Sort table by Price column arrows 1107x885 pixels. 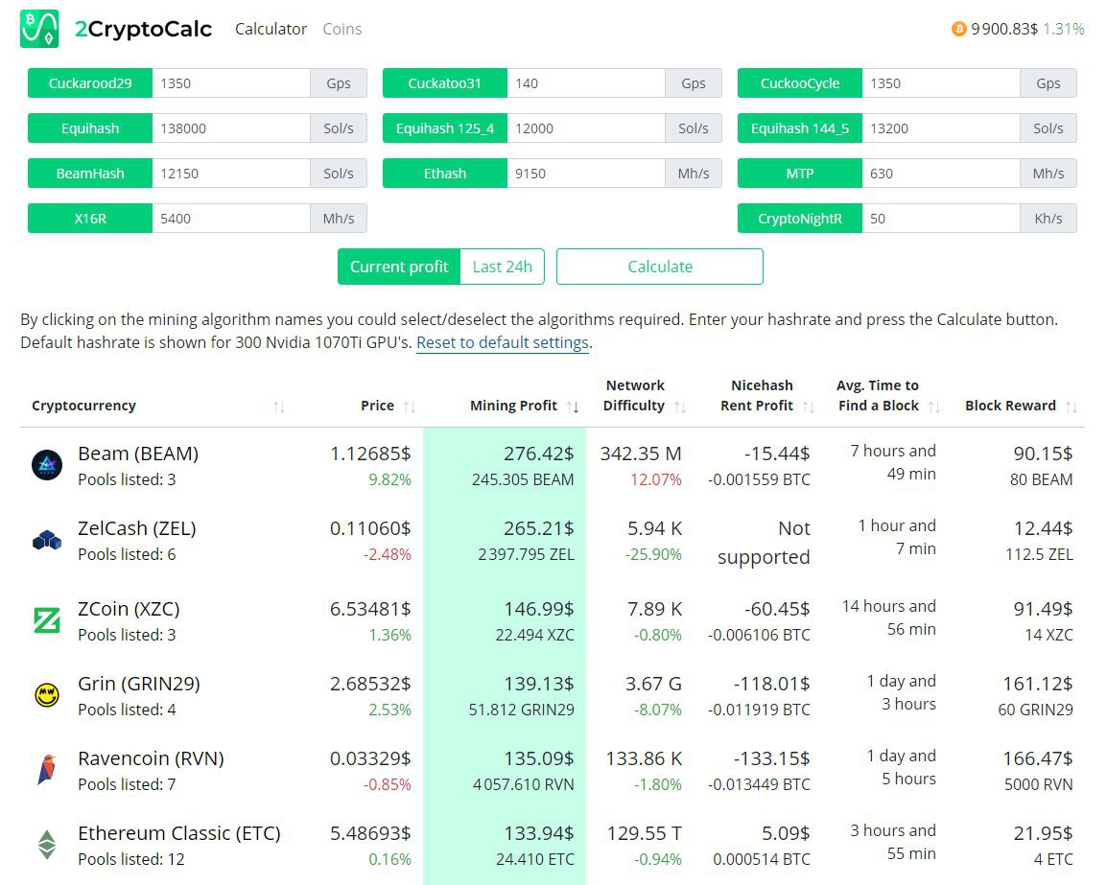(410, 407)
